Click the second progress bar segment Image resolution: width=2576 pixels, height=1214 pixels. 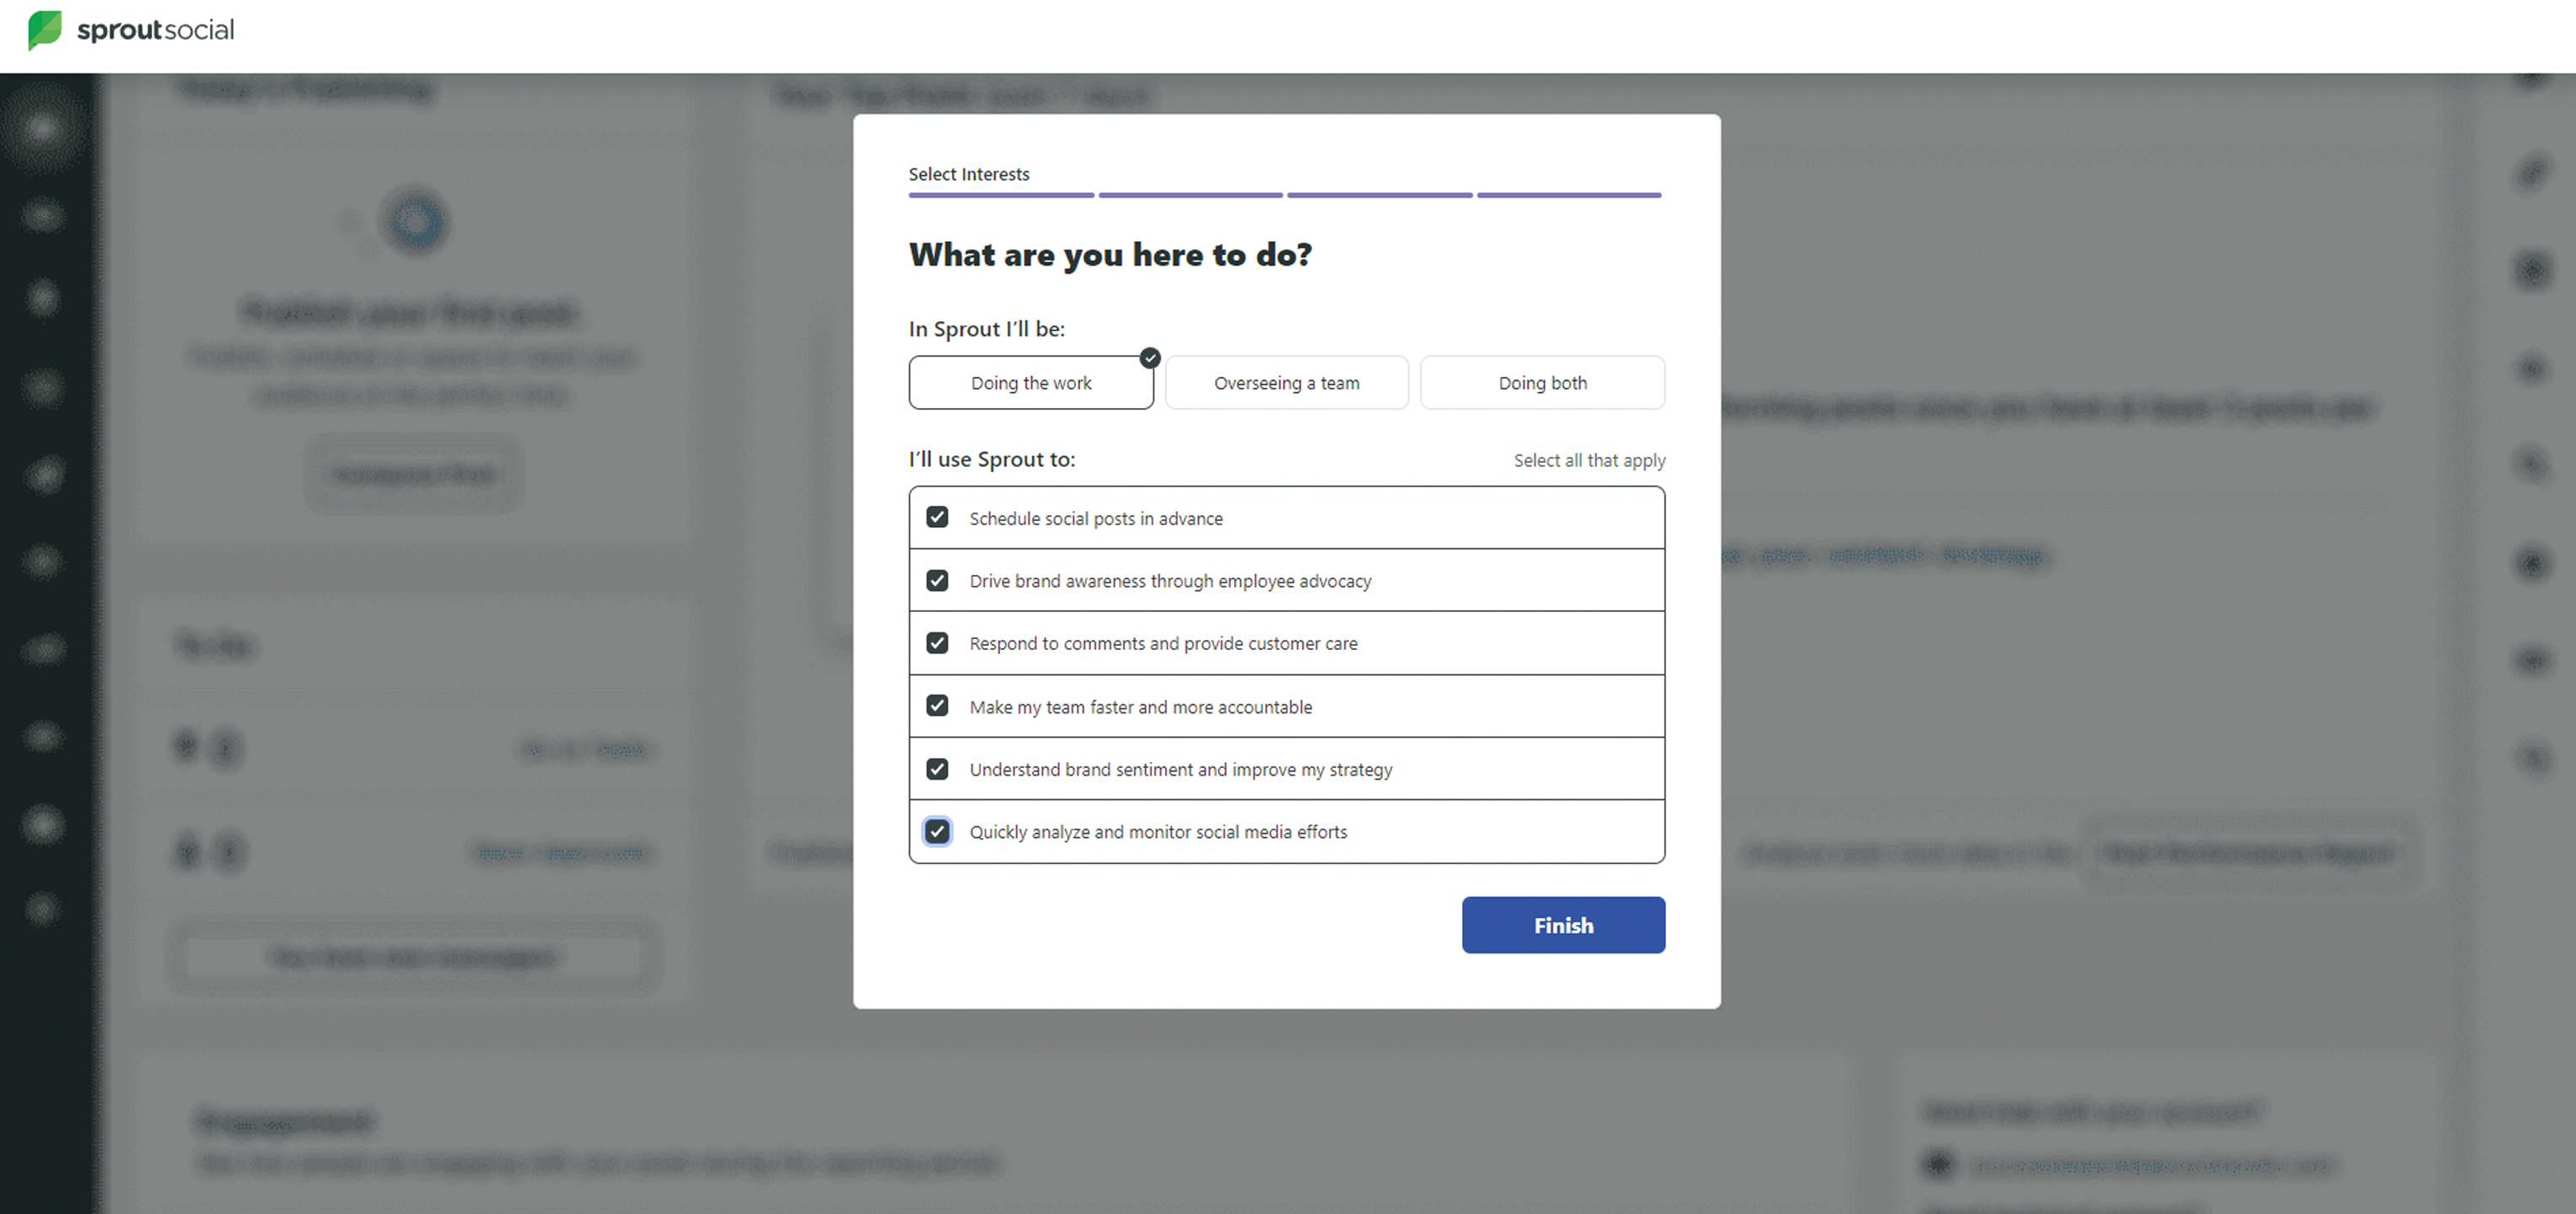point(1190,195)
